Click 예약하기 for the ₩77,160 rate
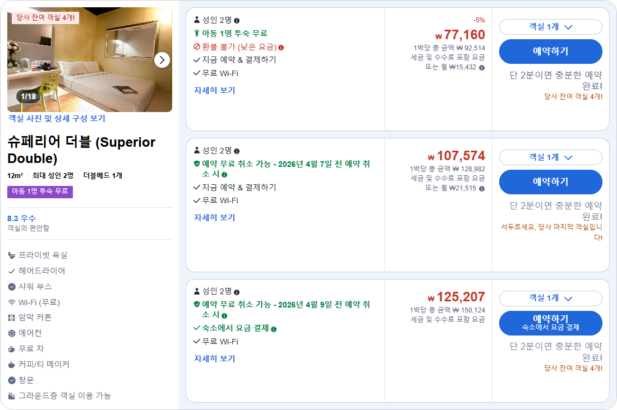The width and height of the screenshot is (617, 410). point(550,52)
